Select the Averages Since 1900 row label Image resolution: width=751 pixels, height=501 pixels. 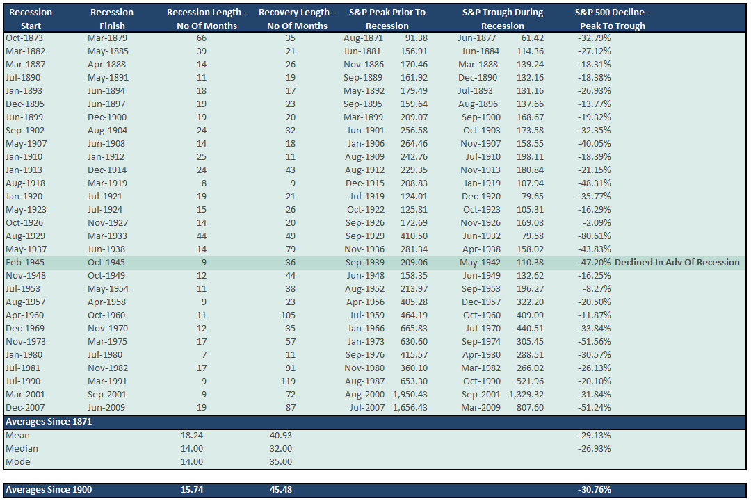click(x=49, y=490)
